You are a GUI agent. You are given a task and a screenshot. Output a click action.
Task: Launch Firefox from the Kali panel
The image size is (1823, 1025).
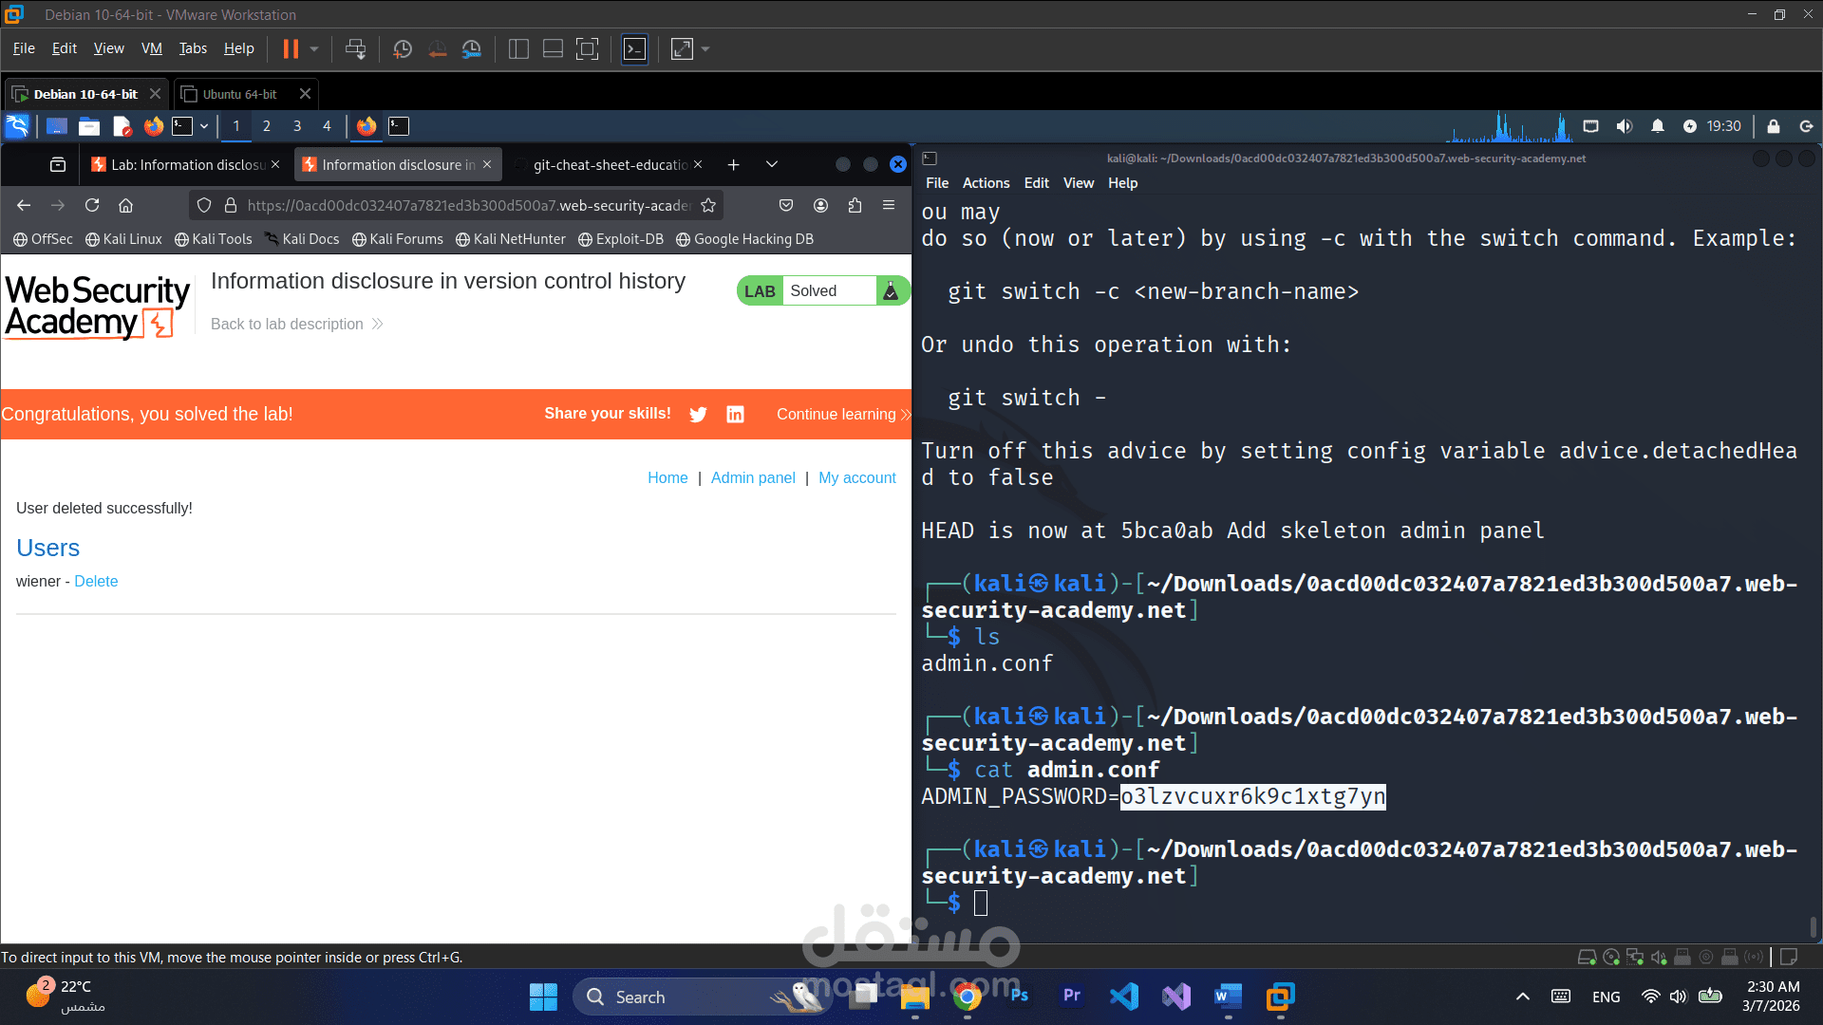[153, 125]
